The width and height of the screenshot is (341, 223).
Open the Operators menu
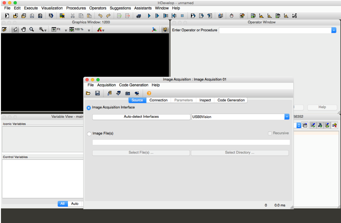pyautogui.click(x=98, y=8)
